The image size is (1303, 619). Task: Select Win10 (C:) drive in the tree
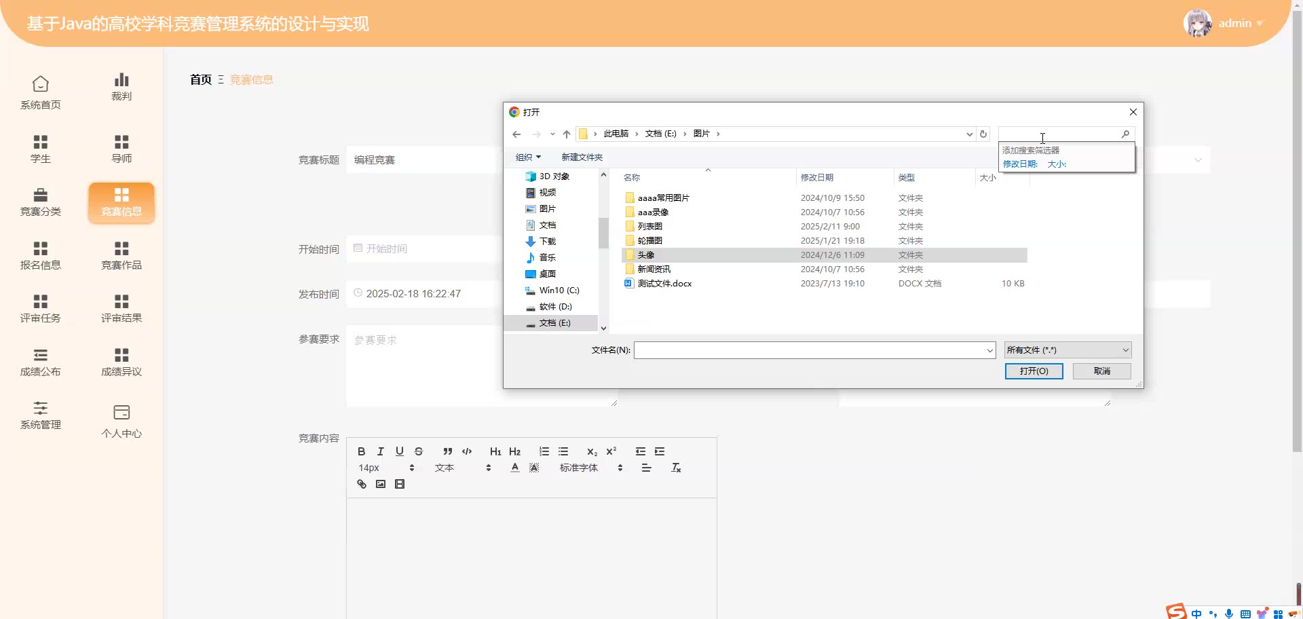coord(559,290)
